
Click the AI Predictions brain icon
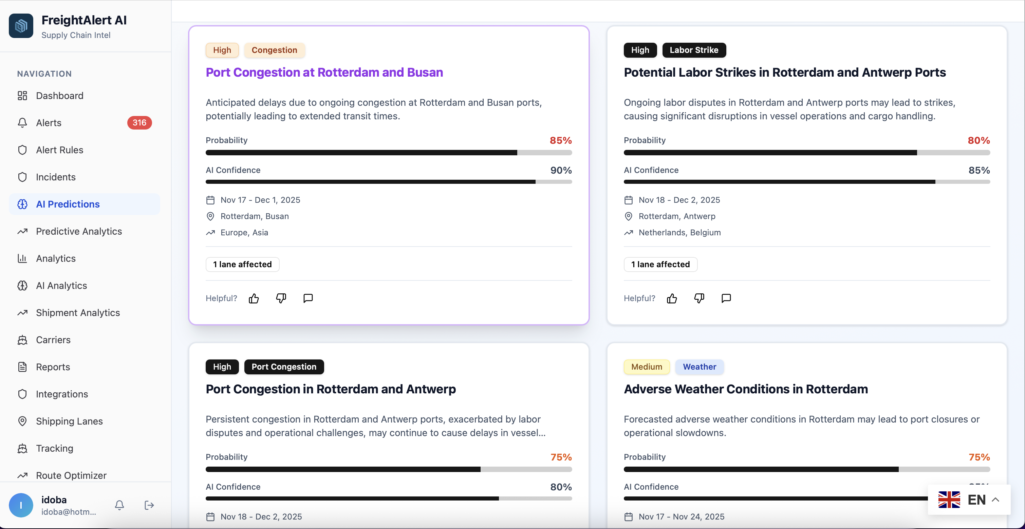pos(22,204)
